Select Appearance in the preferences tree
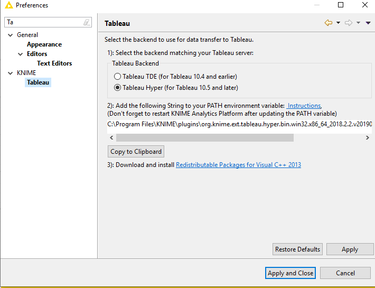Viewport: 375px width, 288px height. (x=44, y=44)
